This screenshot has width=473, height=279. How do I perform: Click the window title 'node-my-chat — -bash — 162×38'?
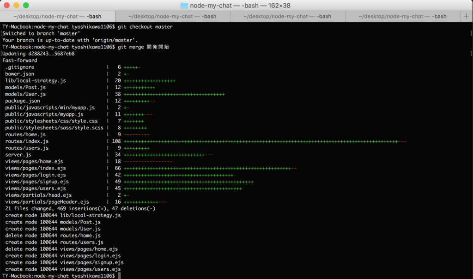point(240,6)
